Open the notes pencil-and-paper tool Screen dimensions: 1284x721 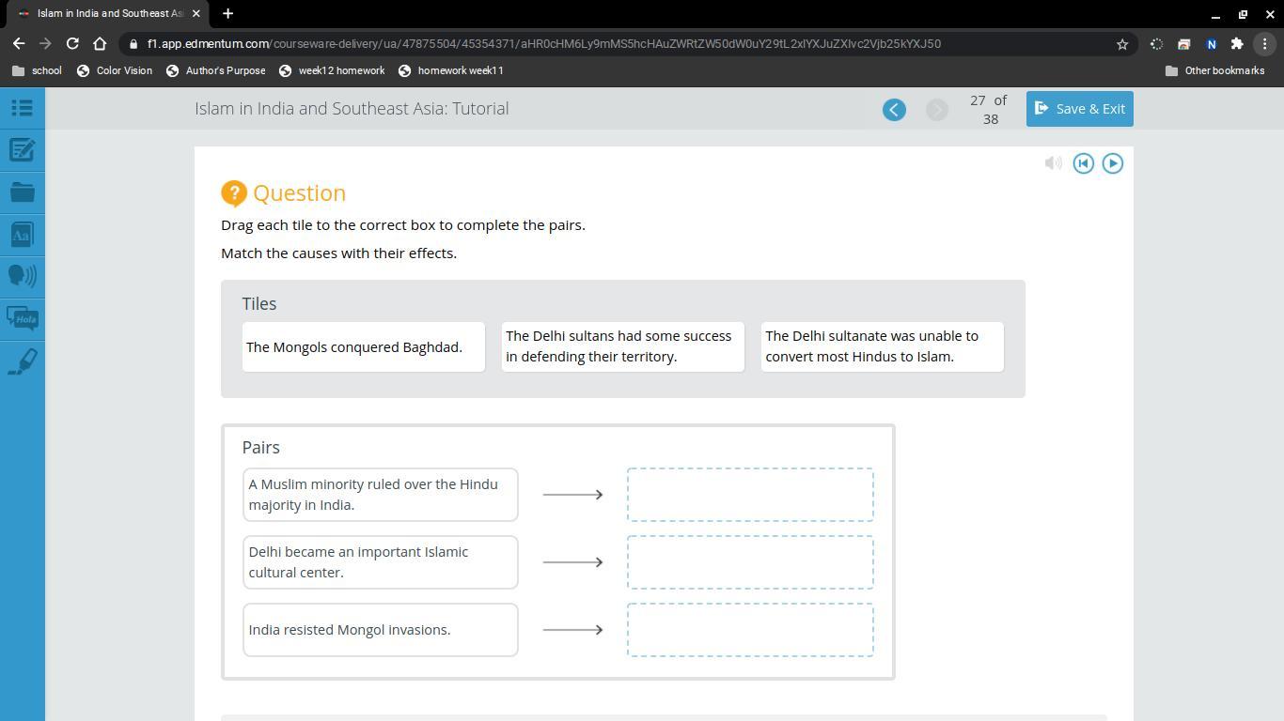pyautogui.click(x=22, y=150)
